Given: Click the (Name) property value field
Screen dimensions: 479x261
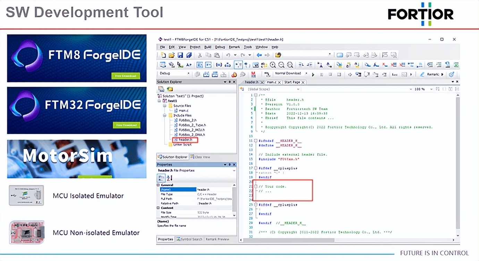Looking at the screenshot, I should pyautogui.click(x=214, y=190).
